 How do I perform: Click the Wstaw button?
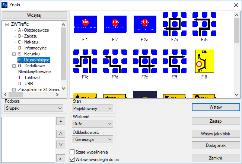coord(216,107)
